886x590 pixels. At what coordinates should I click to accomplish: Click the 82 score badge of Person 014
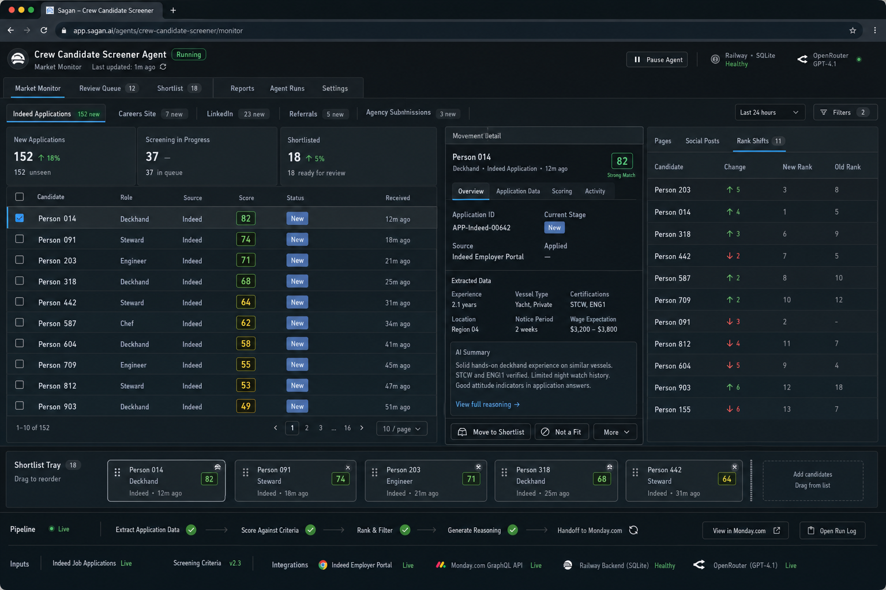click(246, 218)
